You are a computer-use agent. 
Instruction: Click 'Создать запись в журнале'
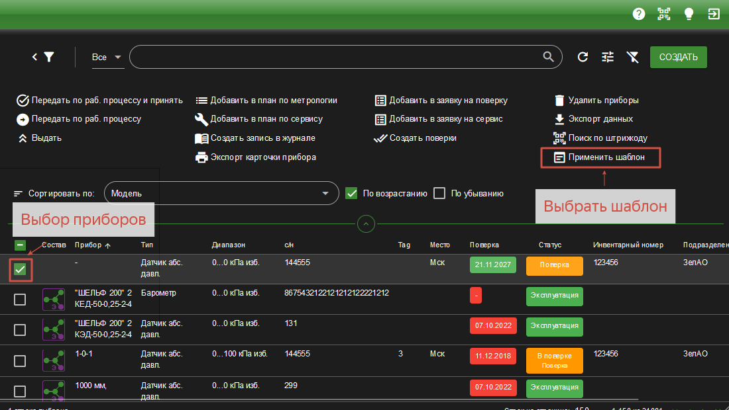pos(255,138)
